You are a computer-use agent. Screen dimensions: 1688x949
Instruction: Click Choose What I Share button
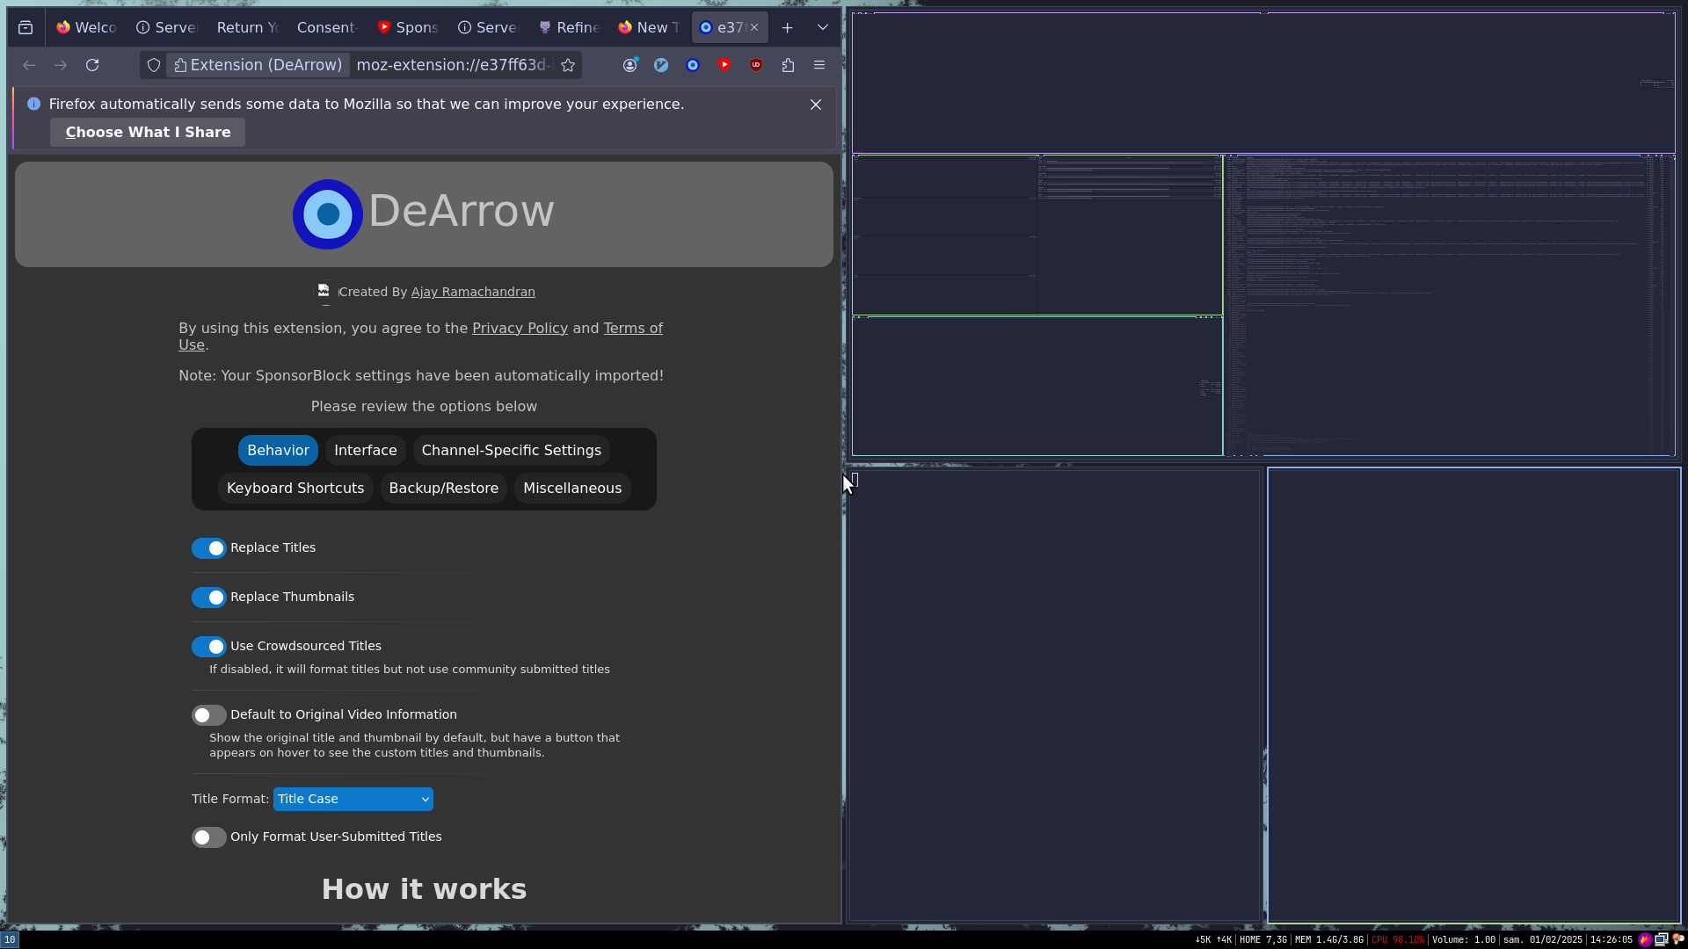(x=148, y=132)
